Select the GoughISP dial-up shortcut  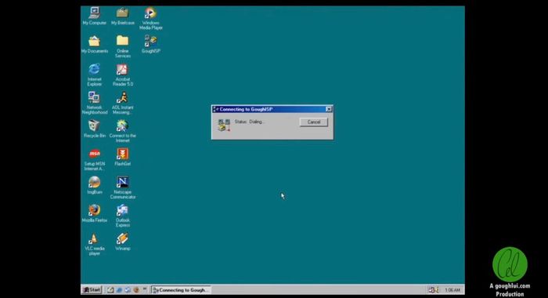click(150, 45)
